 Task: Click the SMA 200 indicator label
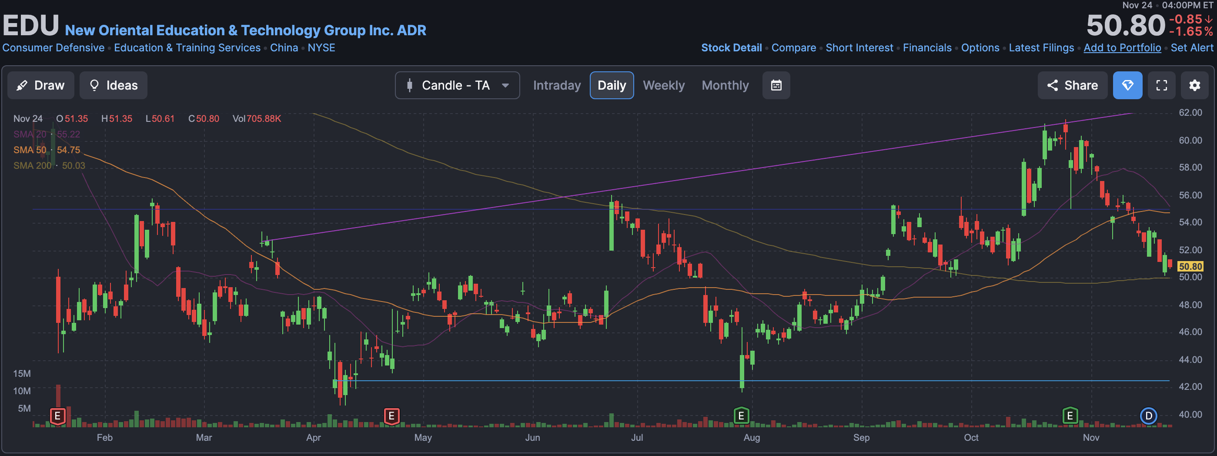[32, 165]
